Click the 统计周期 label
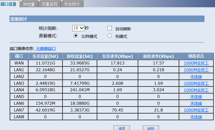The image size is (215, 130). (x=48, y=28)
